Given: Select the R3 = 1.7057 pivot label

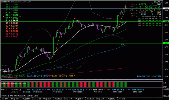Looking at the screenshot, I should tap(12, 12).
